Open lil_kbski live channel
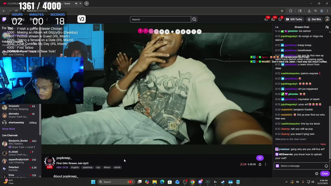This screenshot has width=331, height=186. click(x=20, y=153)
